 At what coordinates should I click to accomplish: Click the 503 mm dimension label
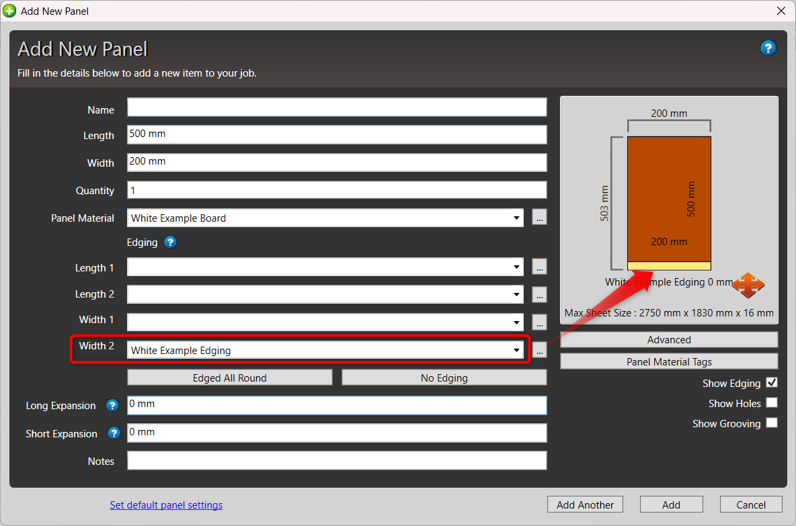click(604, 203)
